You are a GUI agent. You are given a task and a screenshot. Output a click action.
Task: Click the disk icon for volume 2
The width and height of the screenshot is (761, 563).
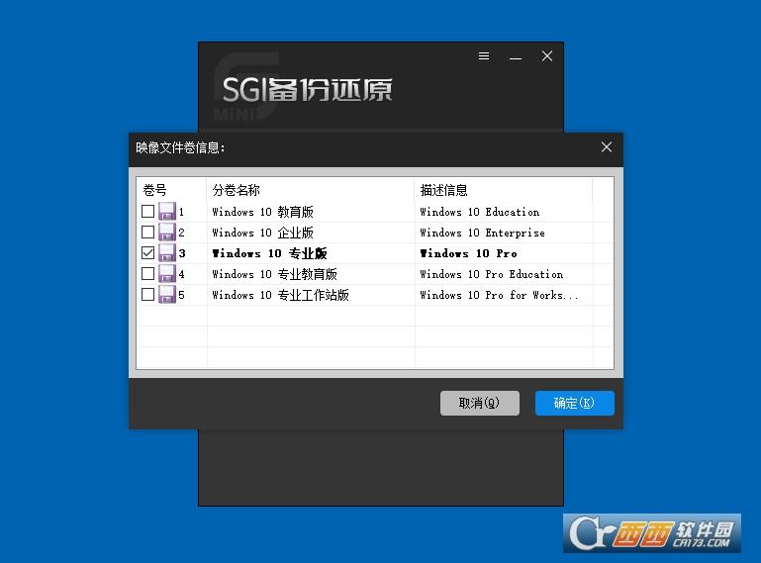pyautogui.click(x=167, y=233)
